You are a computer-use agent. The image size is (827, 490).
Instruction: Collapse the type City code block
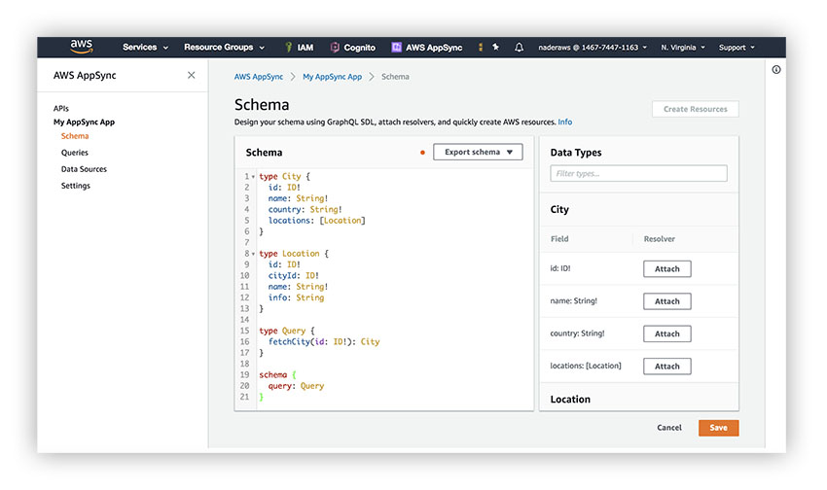253,177
